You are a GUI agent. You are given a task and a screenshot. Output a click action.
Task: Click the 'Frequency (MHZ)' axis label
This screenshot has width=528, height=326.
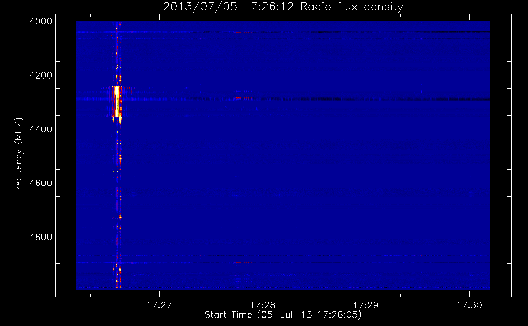19,156
